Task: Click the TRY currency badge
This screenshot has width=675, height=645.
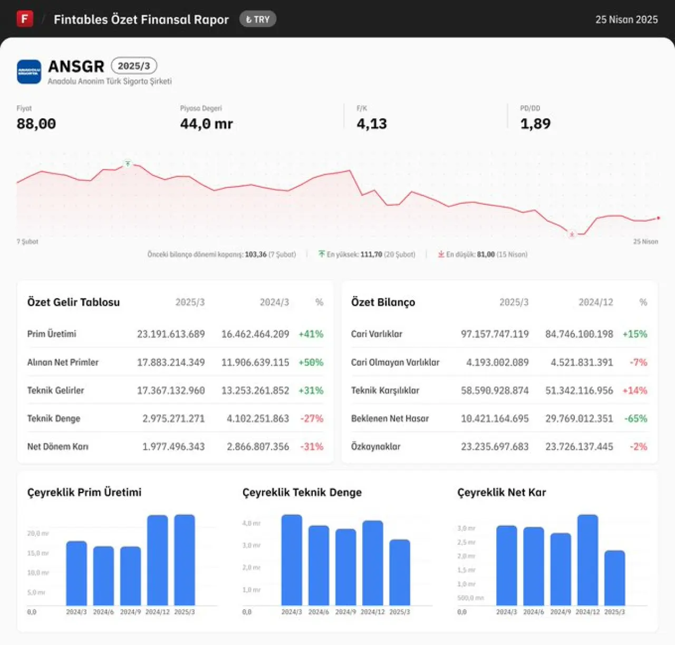Action: (258, 20)
